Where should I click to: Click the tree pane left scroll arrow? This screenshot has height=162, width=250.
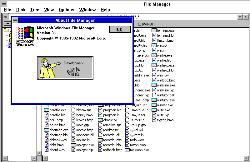click(5, 158)
